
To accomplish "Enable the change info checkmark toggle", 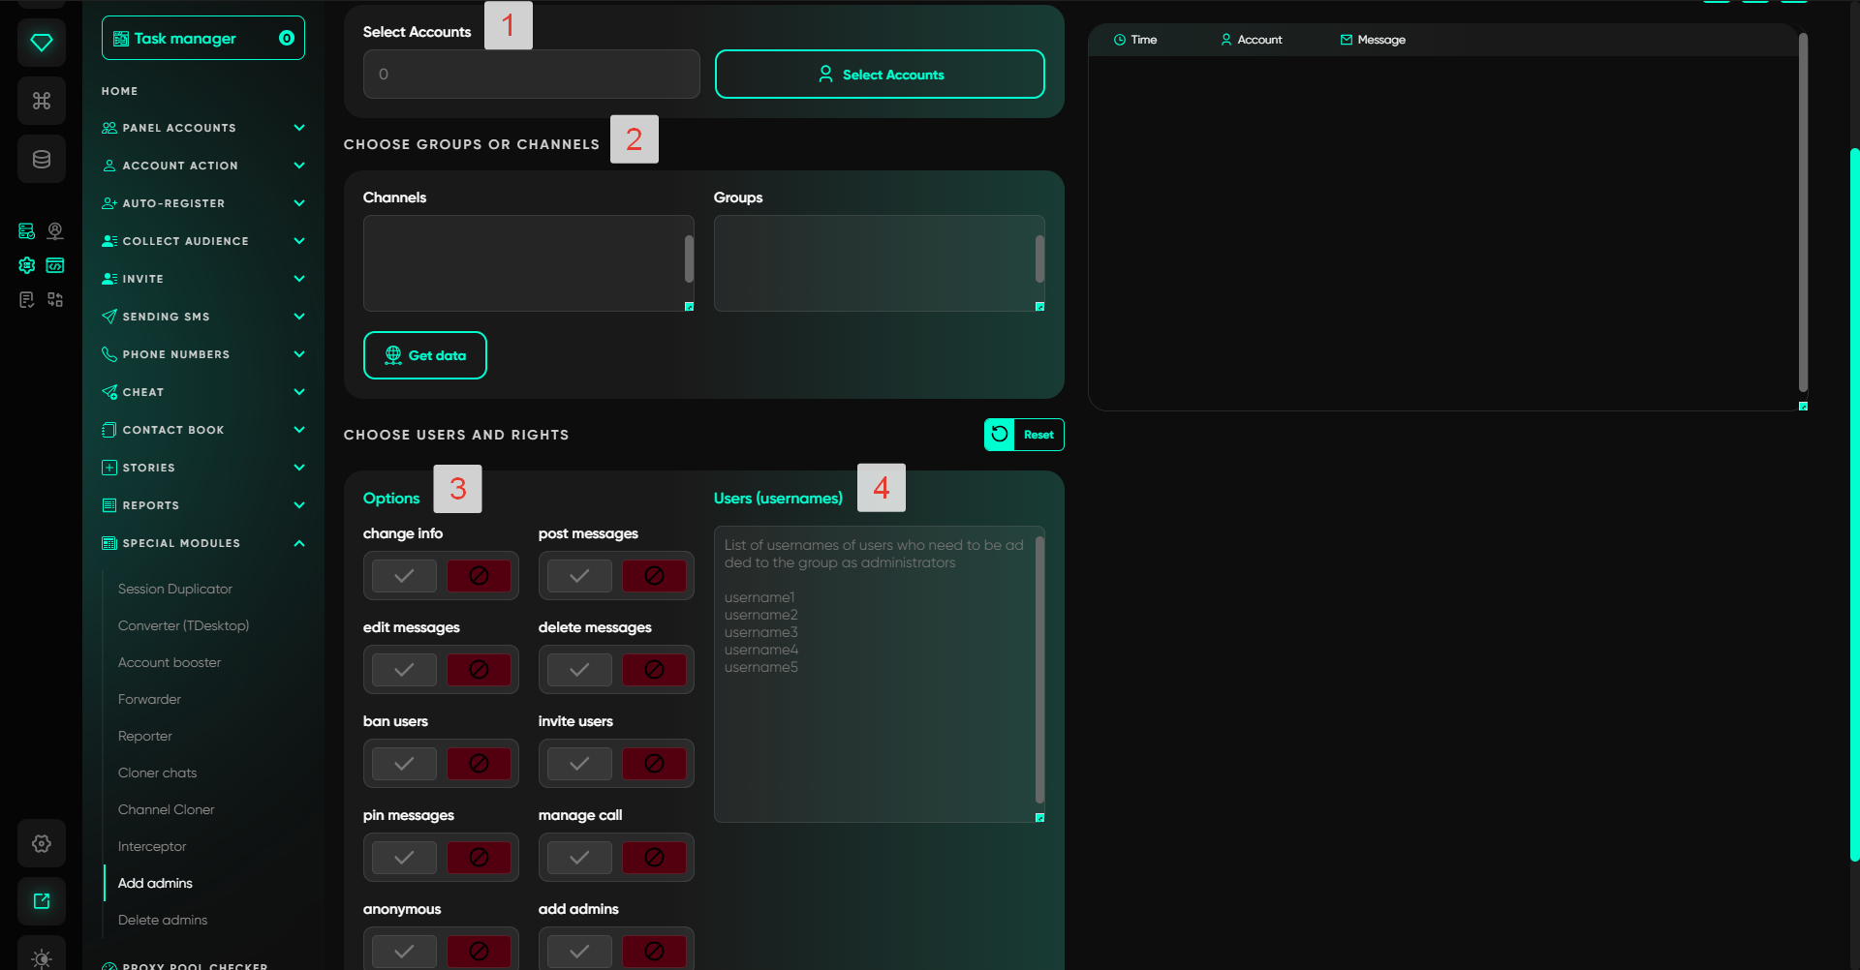I will tap(404, 576).
